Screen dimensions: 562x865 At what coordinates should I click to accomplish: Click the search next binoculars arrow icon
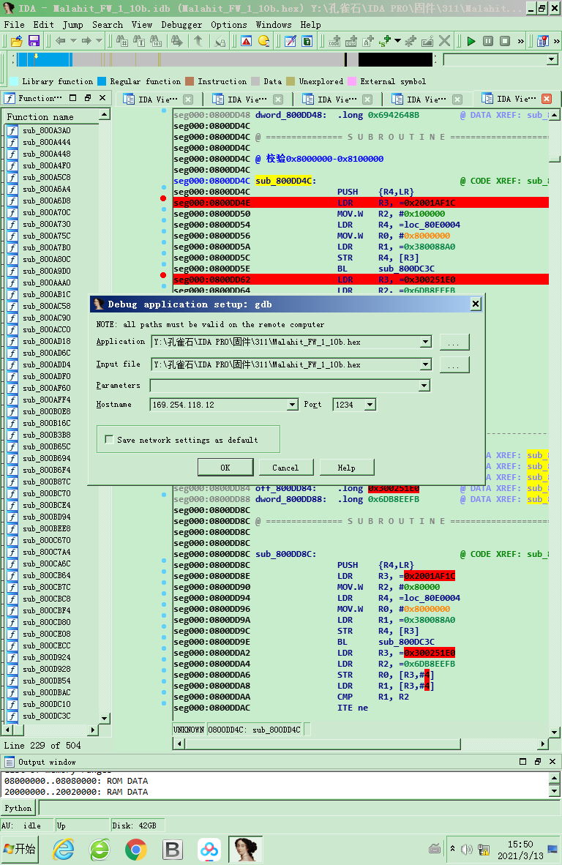click(177, 41)
